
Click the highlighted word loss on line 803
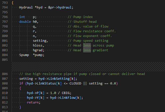point(87,50)
